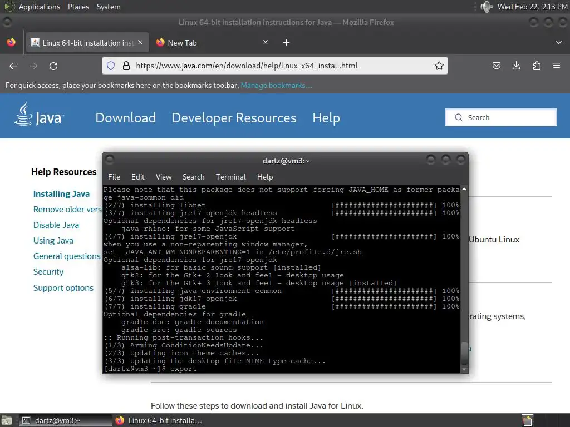Open the Firefox extensions icon
Image resolution: width=570 pixels, height=427 pixels.
pyautogui.click(x=537, y=66)
